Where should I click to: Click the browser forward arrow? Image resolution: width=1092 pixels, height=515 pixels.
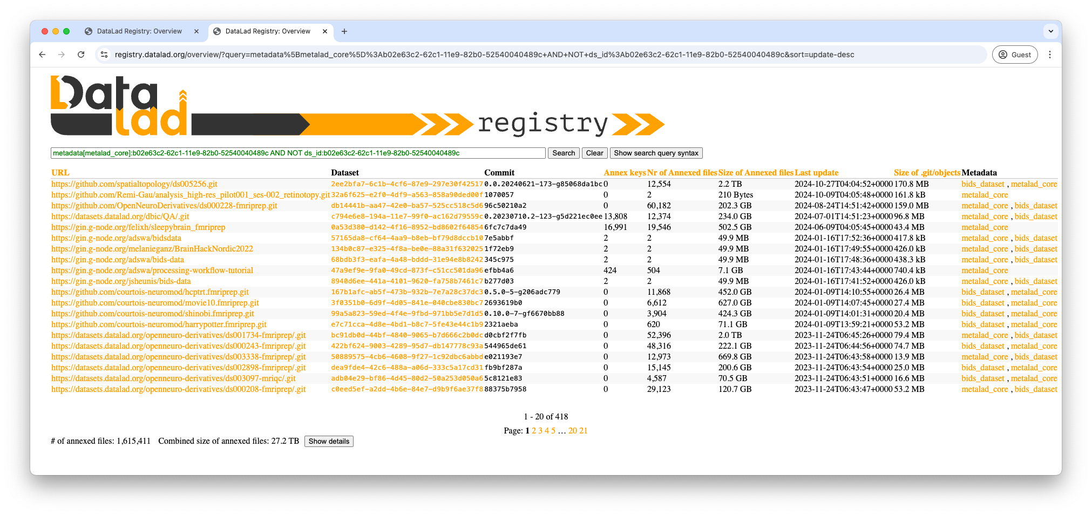62,55
